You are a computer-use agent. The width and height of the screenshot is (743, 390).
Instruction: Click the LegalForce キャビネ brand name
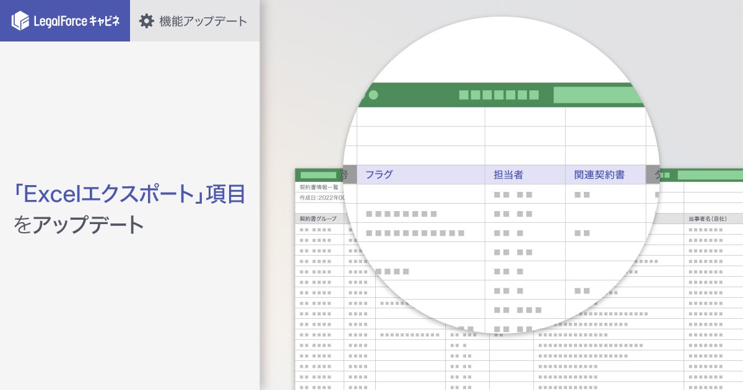pyautogui.click(x=76, y=21)
